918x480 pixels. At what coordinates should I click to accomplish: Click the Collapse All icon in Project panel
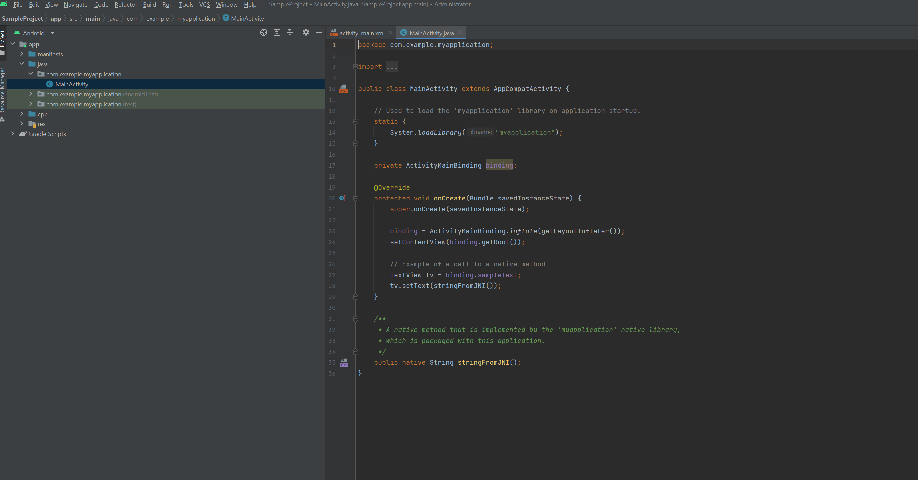coord(289,33)
